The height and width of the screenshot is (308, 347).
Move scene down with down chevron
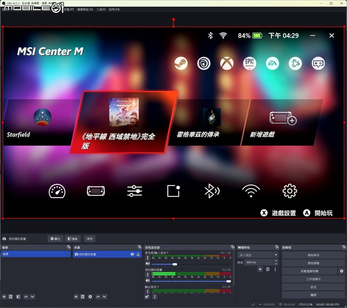32,297
